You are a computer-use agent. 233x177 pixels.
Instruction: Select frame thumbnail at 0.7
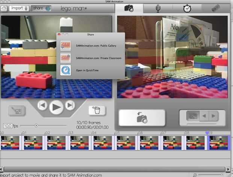point(172,143)
